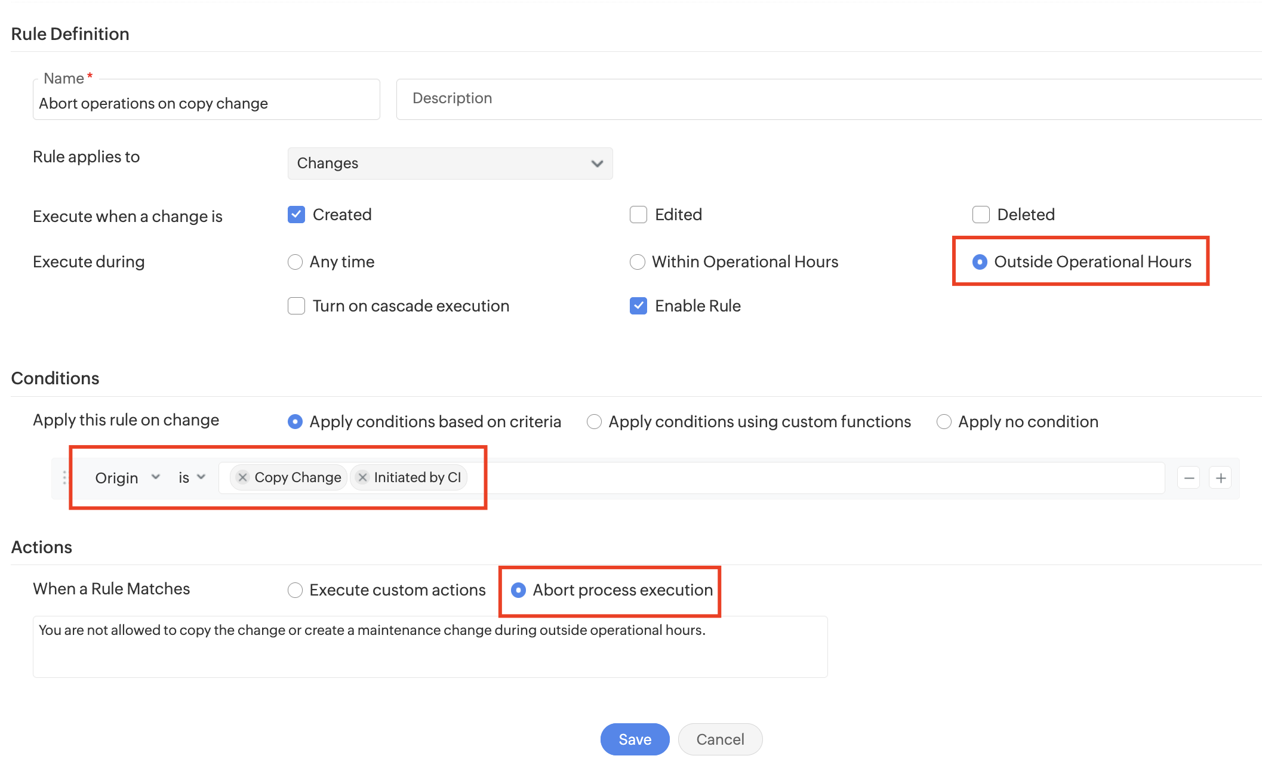Click the Save button
The image size is (1262, 765).
[635, 739]
